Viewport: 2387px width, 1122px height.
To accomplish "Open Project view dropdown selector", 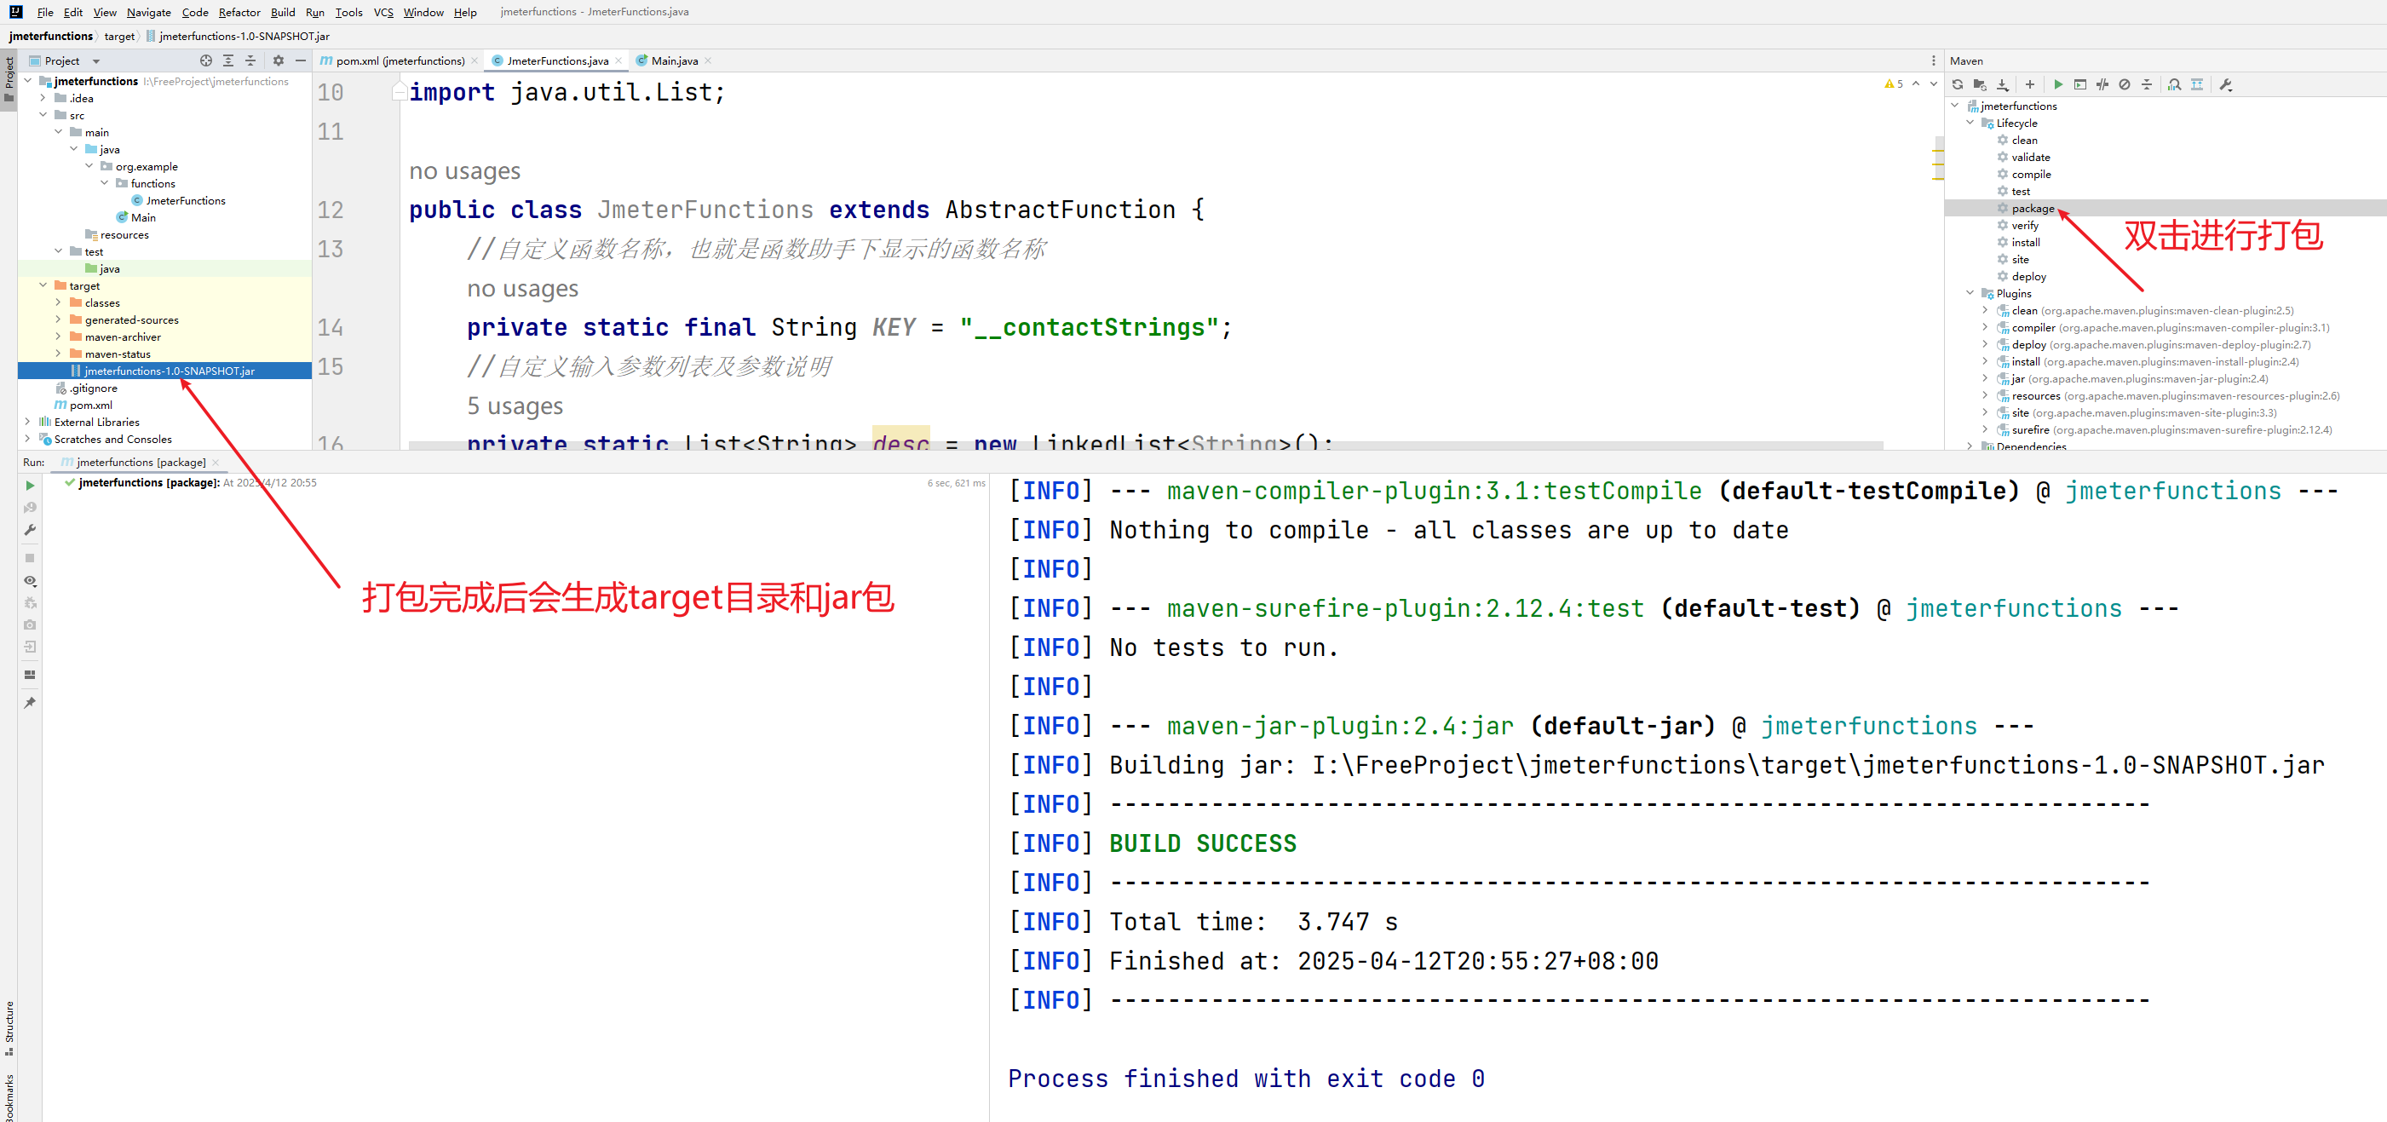I will click(x=95, y=61).
